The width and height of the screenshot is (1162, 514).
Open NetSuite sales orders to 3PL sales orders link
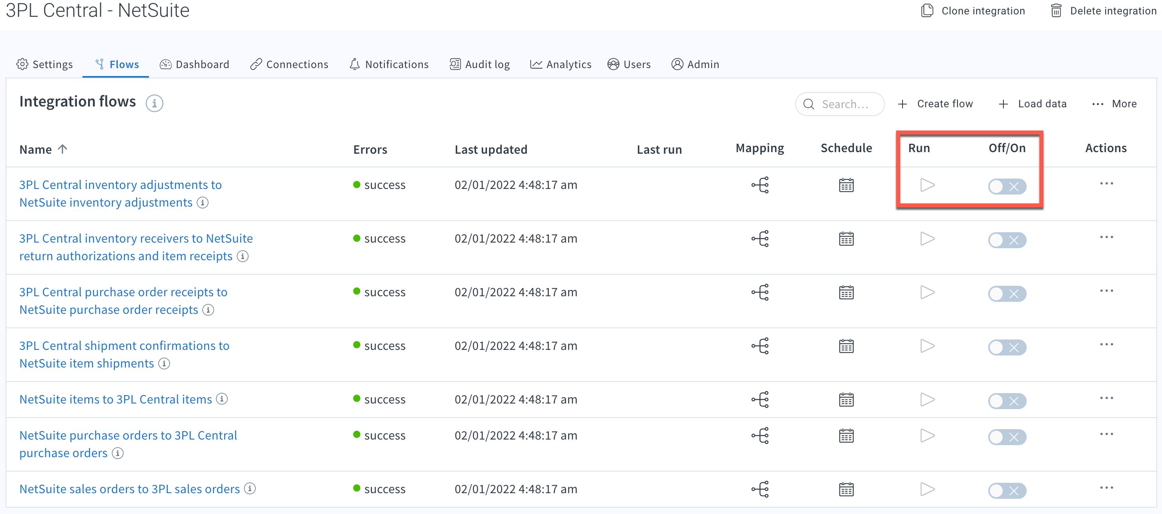click(129, 489)
